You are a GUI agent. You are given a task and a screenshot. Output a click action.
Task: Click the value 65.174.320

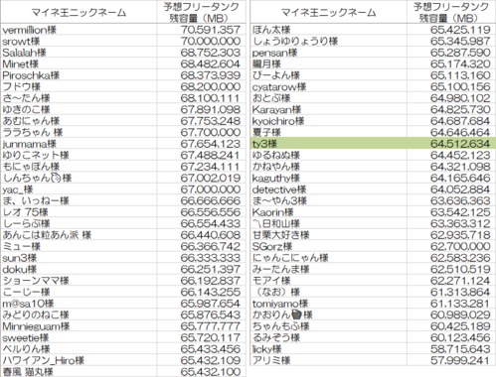click(x=460, y=64)
